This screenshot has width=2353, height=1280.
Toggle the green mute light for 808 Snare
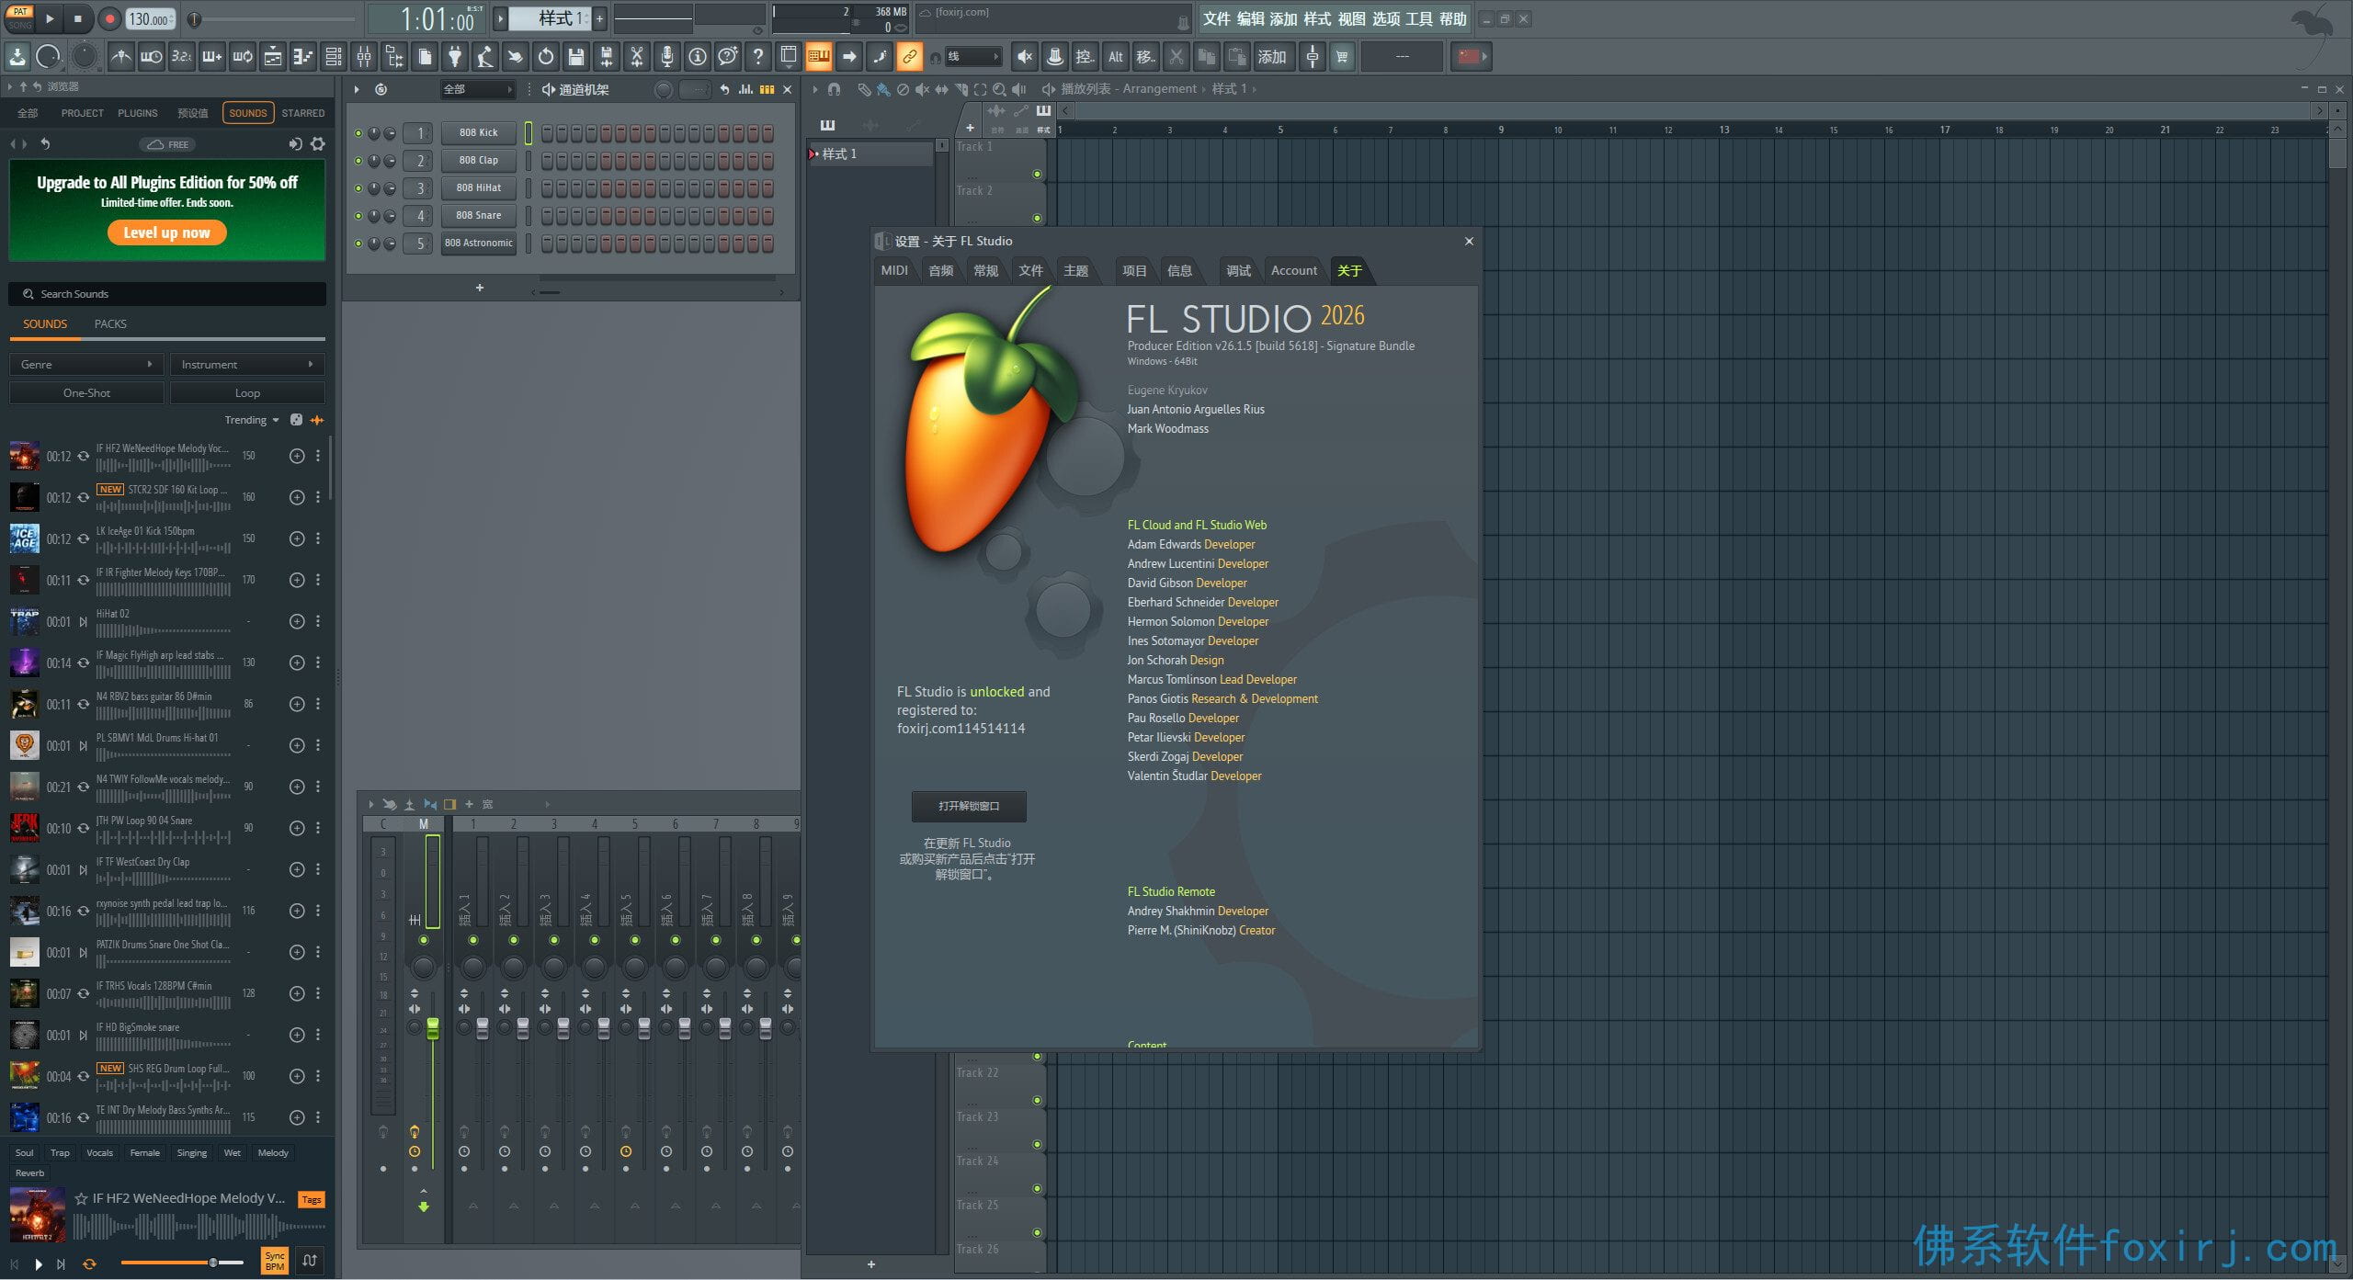[x=358, y=216]
